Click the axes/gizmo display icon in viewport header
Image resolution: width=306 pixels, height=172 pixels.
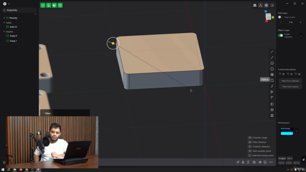pos(261,5)
